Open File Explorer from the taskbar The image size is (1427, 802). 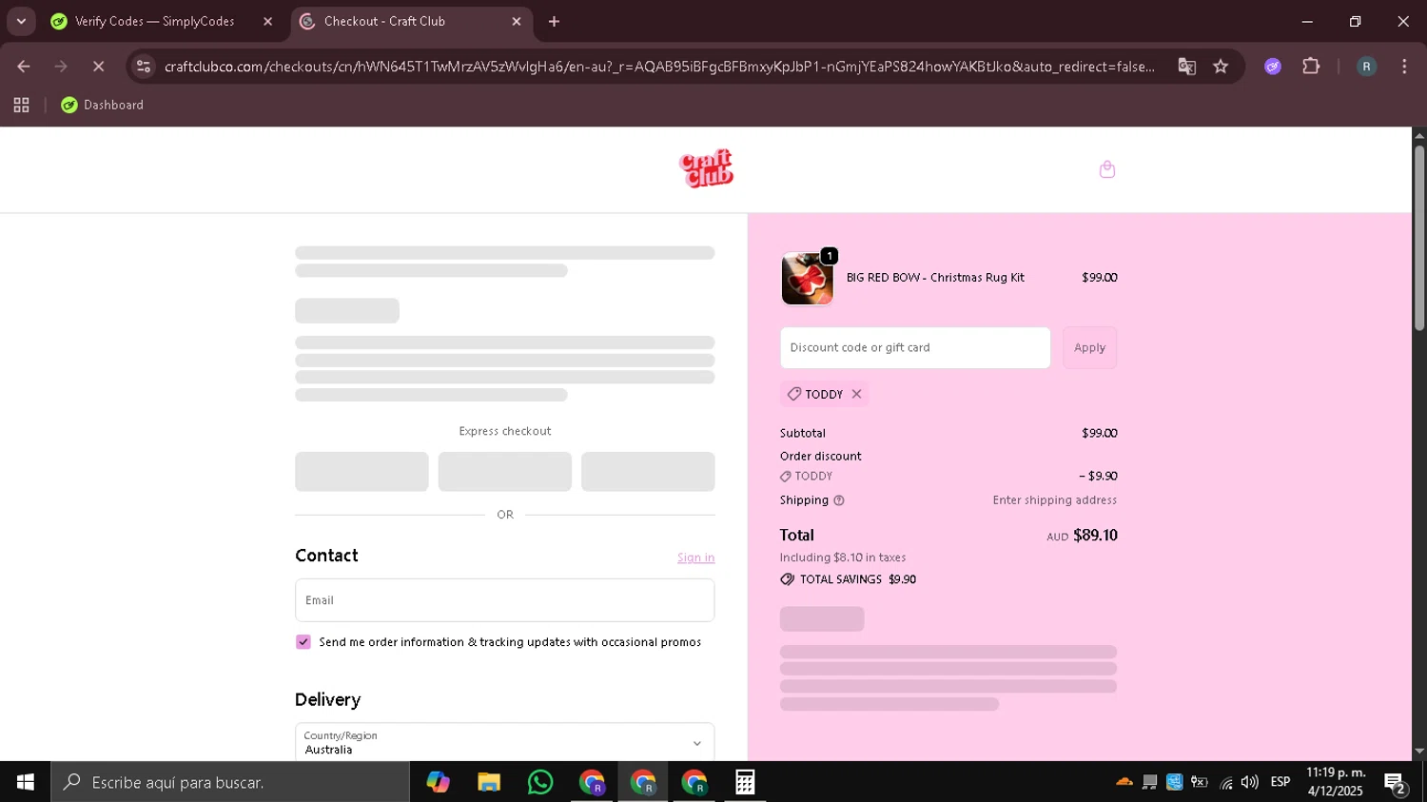(489, 782)
